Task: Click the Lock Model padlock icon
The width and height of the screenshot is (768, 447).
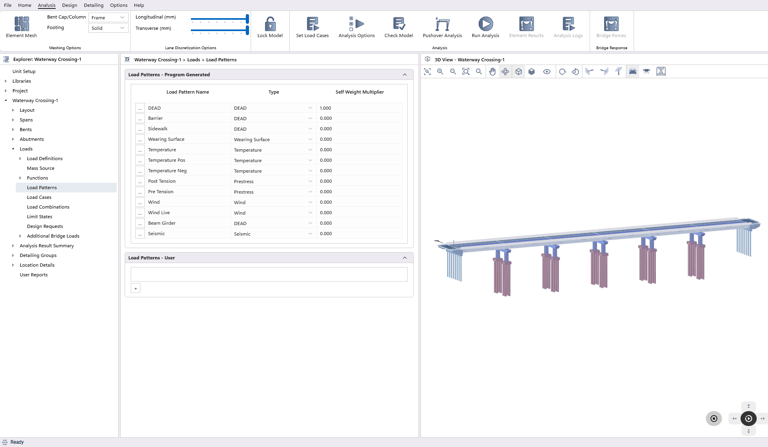Action: tap(270, 24)
